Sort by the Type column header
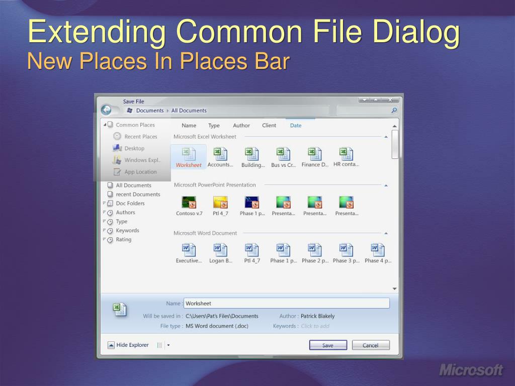 pos(214,125)
